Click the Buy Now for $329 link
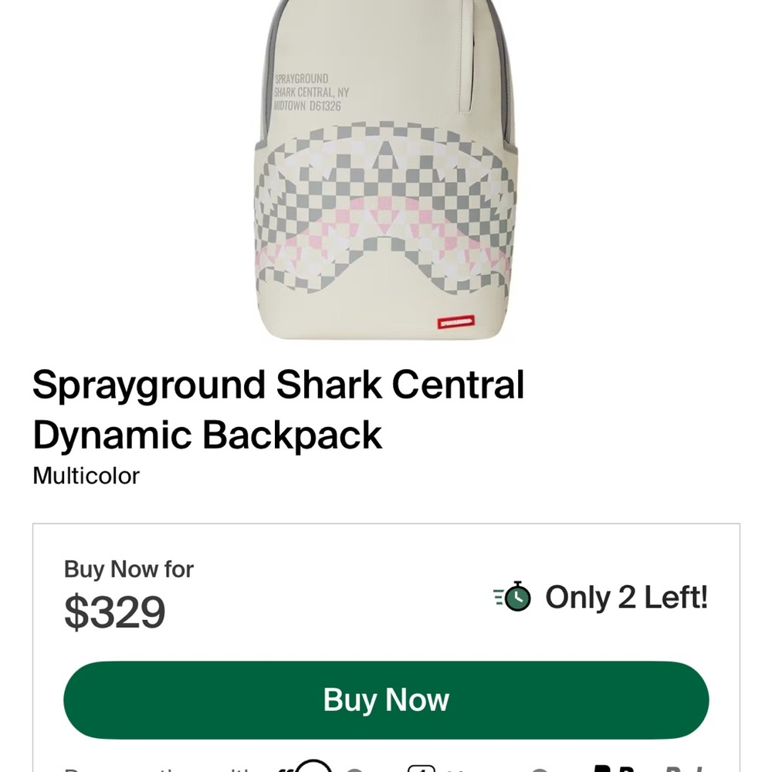This screenshot has height=772, width=772. (128, 569)
